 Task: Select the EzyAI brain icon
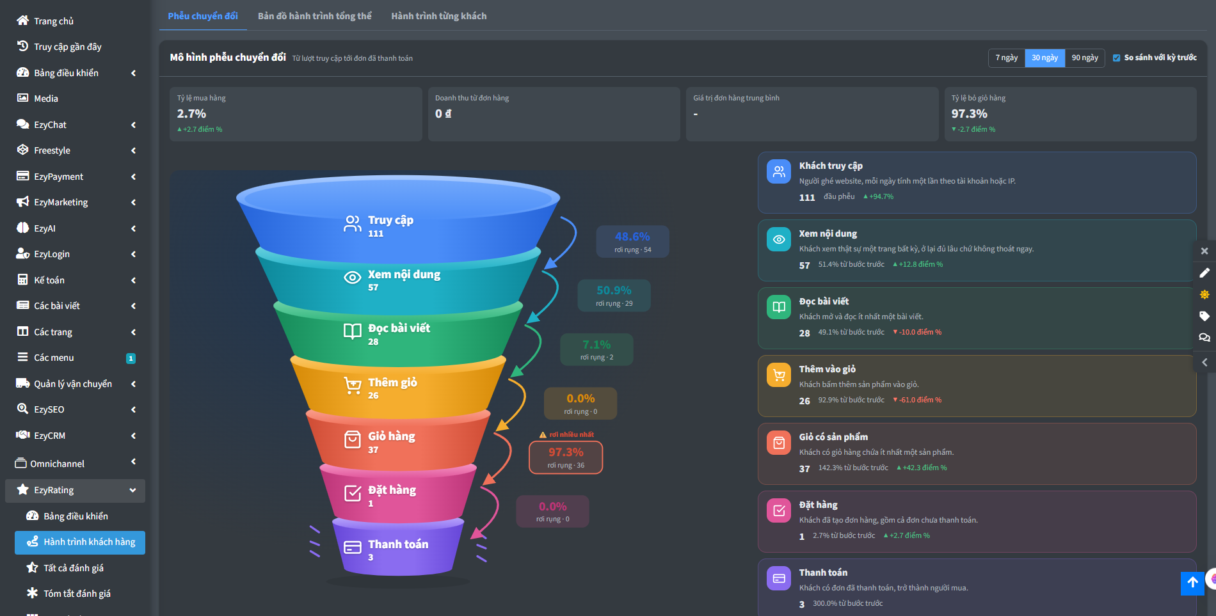(x=22, y=228)
